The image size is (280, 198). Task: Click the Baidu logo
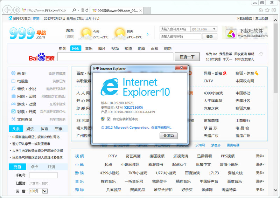point(42,57)
